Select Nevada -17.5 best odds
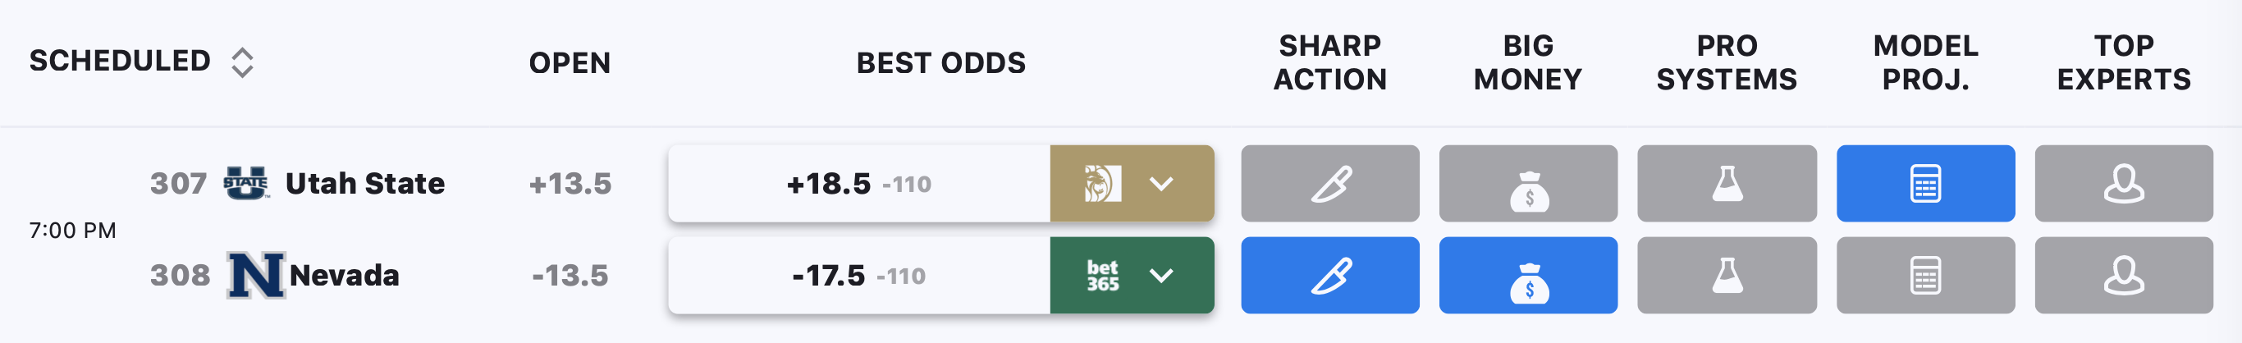2242x343 pixels. coord(858,275)
